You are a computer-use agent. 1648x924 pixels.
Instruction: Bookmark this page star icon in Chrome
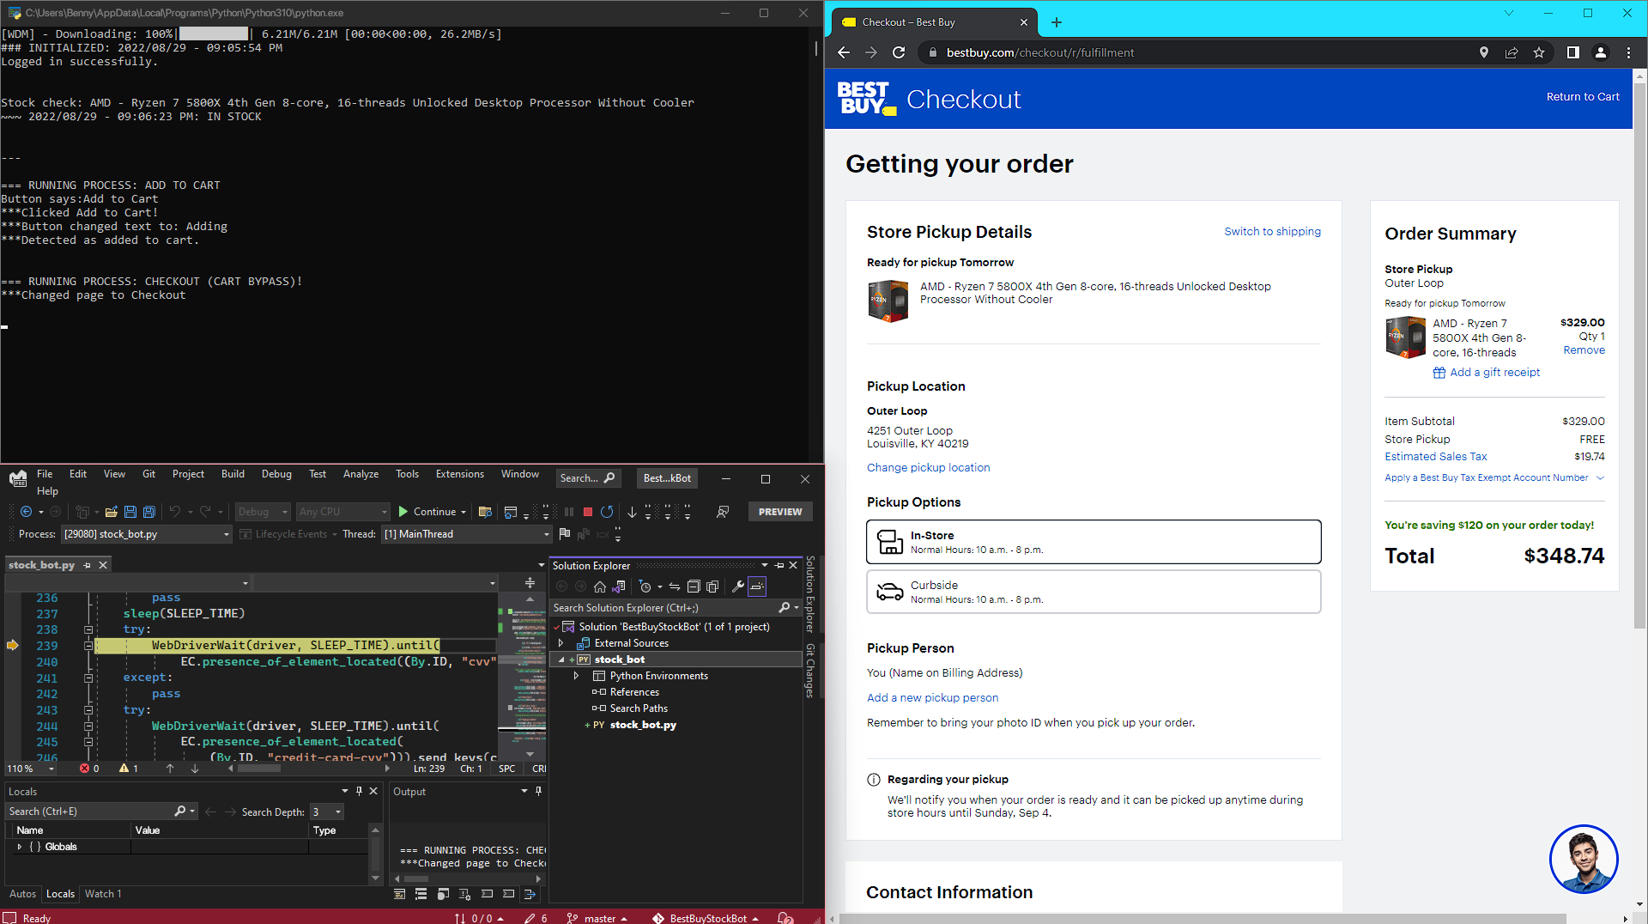tap(1539, 52)
